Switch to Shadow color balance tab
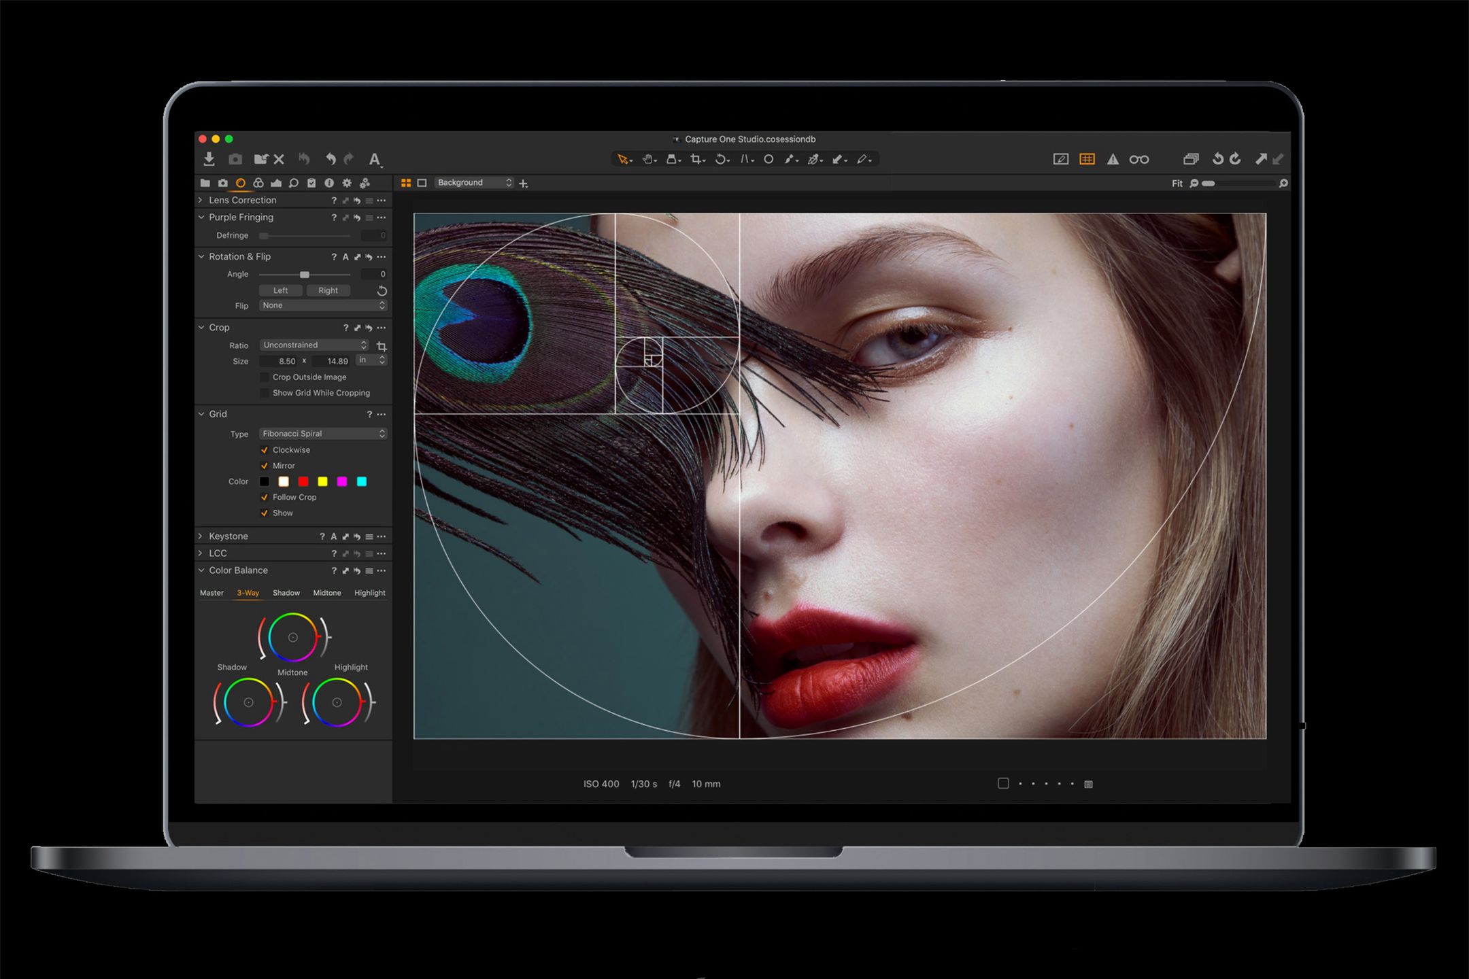 pyautogui.click(x=286, y=593)
